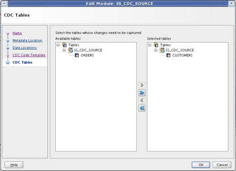Click the Cancel button

coord(222,165)
